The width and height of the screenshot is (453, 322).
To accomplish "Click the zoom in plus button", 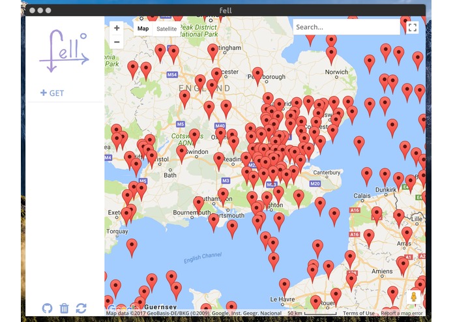I will tap(117, 28).
